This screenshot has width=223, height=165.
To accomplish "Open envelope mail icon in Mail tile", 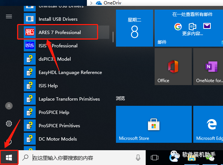I will (207, 26).
